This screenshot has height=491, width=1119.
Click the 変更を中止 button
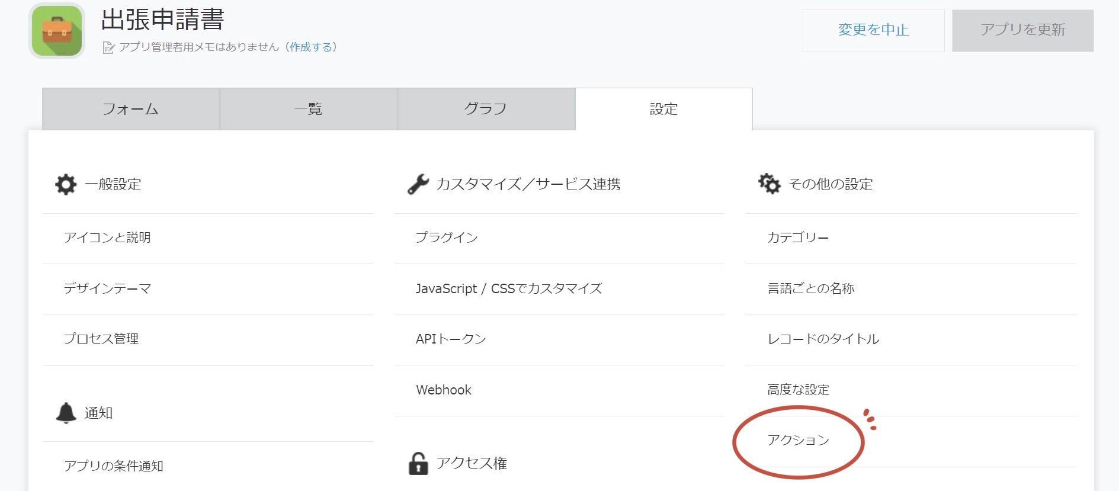click(x=874, y=30)
